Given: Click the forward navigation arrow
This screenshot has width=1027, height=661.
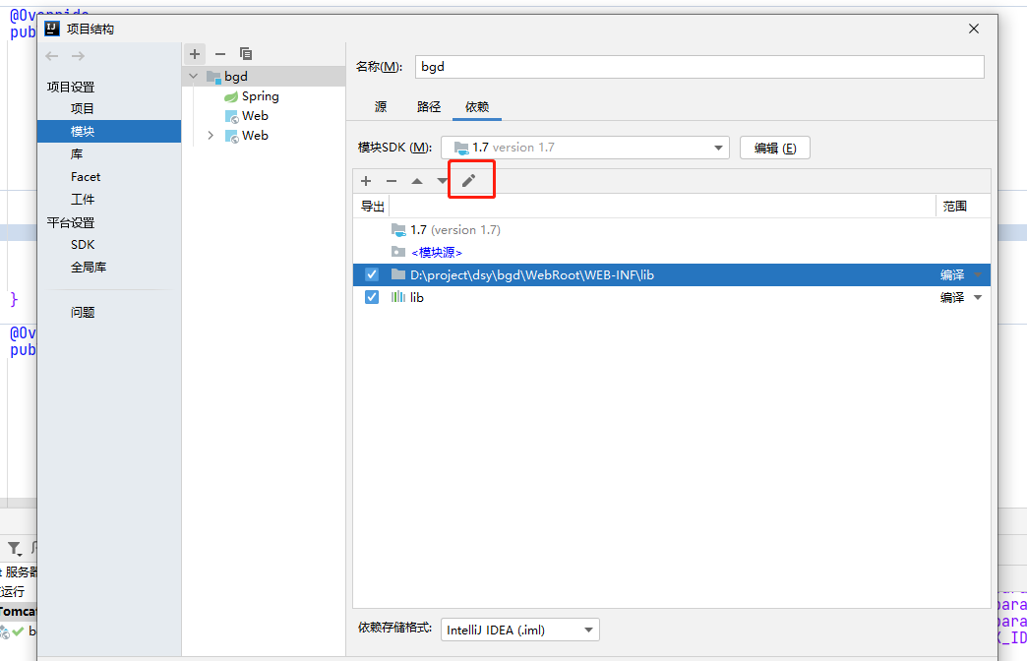Looking at the screenshot, I should 78,56.
